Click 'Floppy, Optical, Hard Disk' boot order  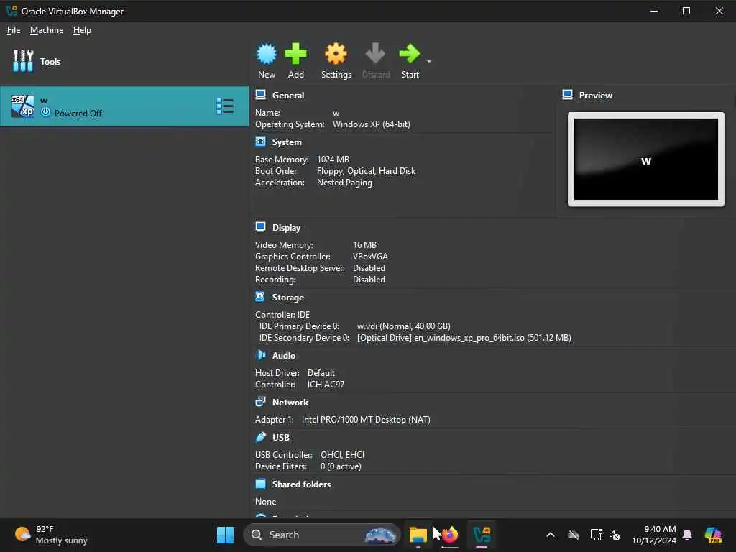click(366, 171)
